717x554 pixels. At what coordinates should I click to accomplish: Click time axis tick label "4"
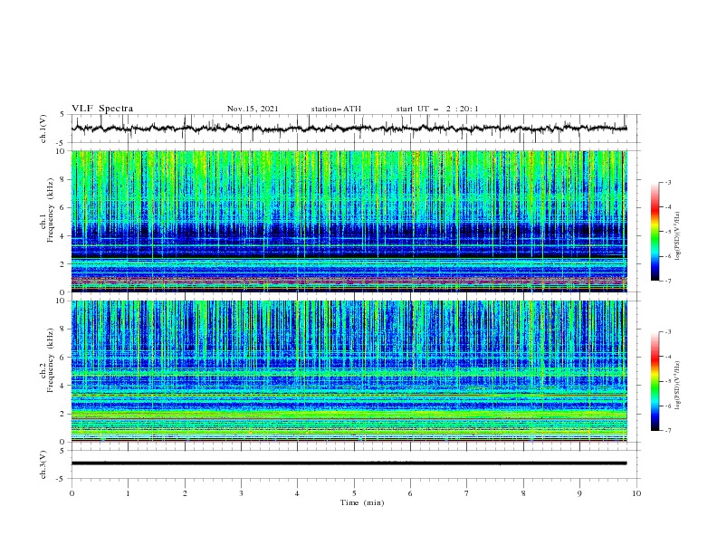click(x=297, y=493)
